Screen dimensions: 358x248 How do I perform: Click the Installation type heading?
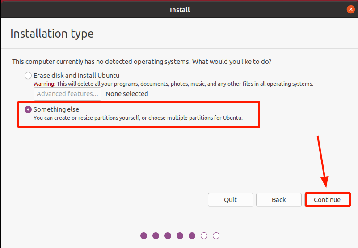tap(52, 34)
